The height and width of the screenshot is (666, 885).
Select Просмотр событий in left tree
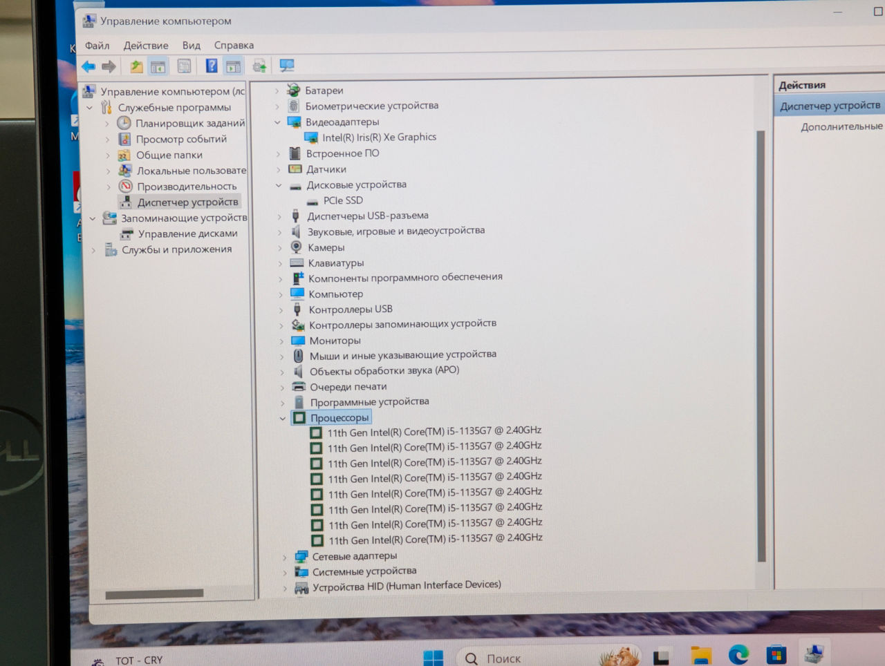point(181,139)
